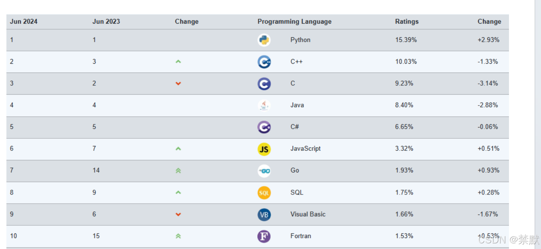Click the -0.06% change value
This screenshot has width=541, height=249.
coord(488,127)
